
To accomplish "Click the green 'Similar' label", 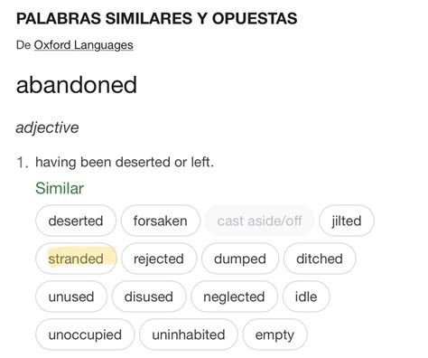I will 60,188.
